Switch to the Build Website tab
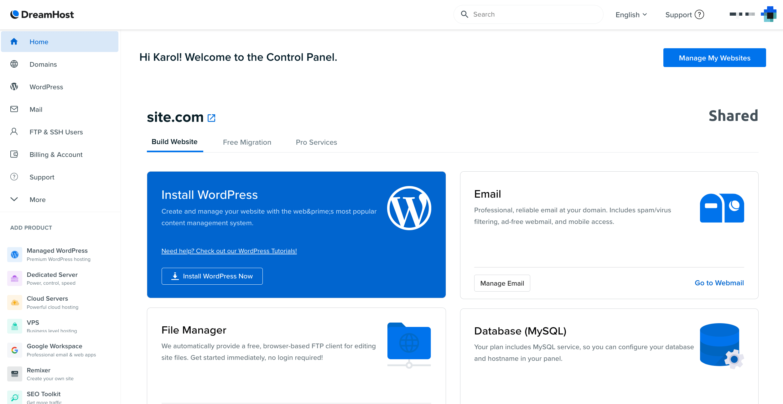 click(x=174, y=142)
